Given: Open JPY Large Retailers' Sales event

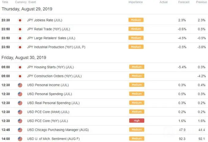Looking at the screenshot, I should [x=51, y=38].
